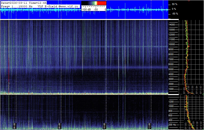Screen dimensions: 204x130
Task: Select the 08:00 time marker
Action: 59,125
